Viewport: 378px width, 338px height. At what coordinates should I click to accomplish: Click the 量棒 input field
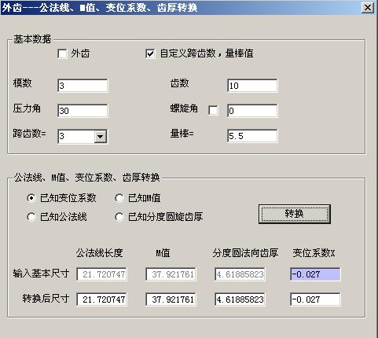(x=252, y=136)
